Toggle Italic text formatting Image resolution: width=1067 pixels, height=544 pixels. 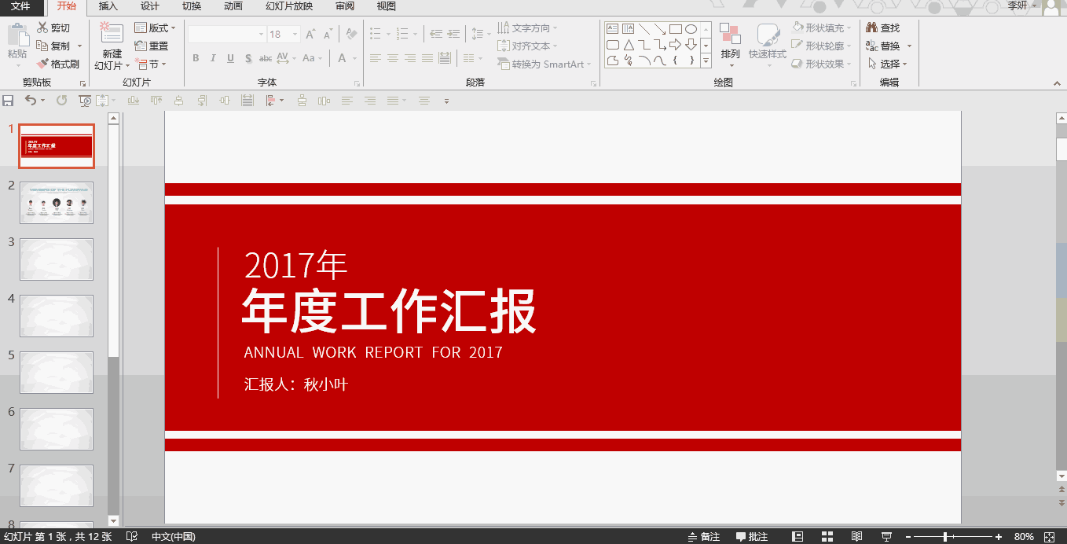[x=213, y=58]
